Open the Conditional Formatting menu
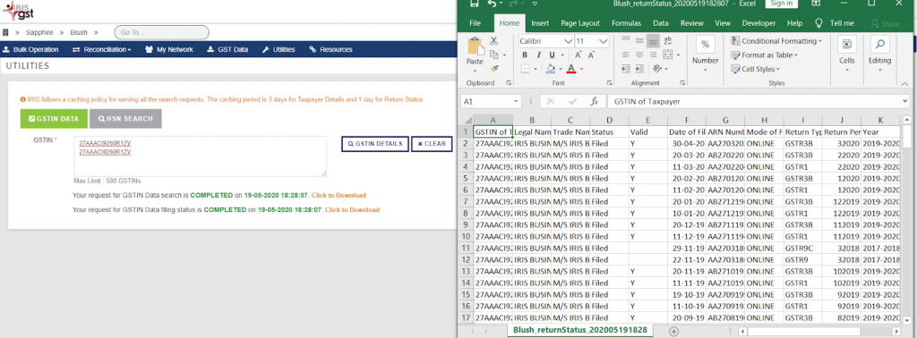The width and height of the screenshot is (917, 338). point(776,41)
